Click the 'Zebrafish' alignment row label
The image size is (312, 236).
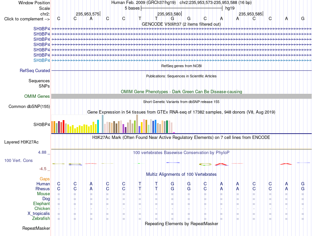point(41,219)
